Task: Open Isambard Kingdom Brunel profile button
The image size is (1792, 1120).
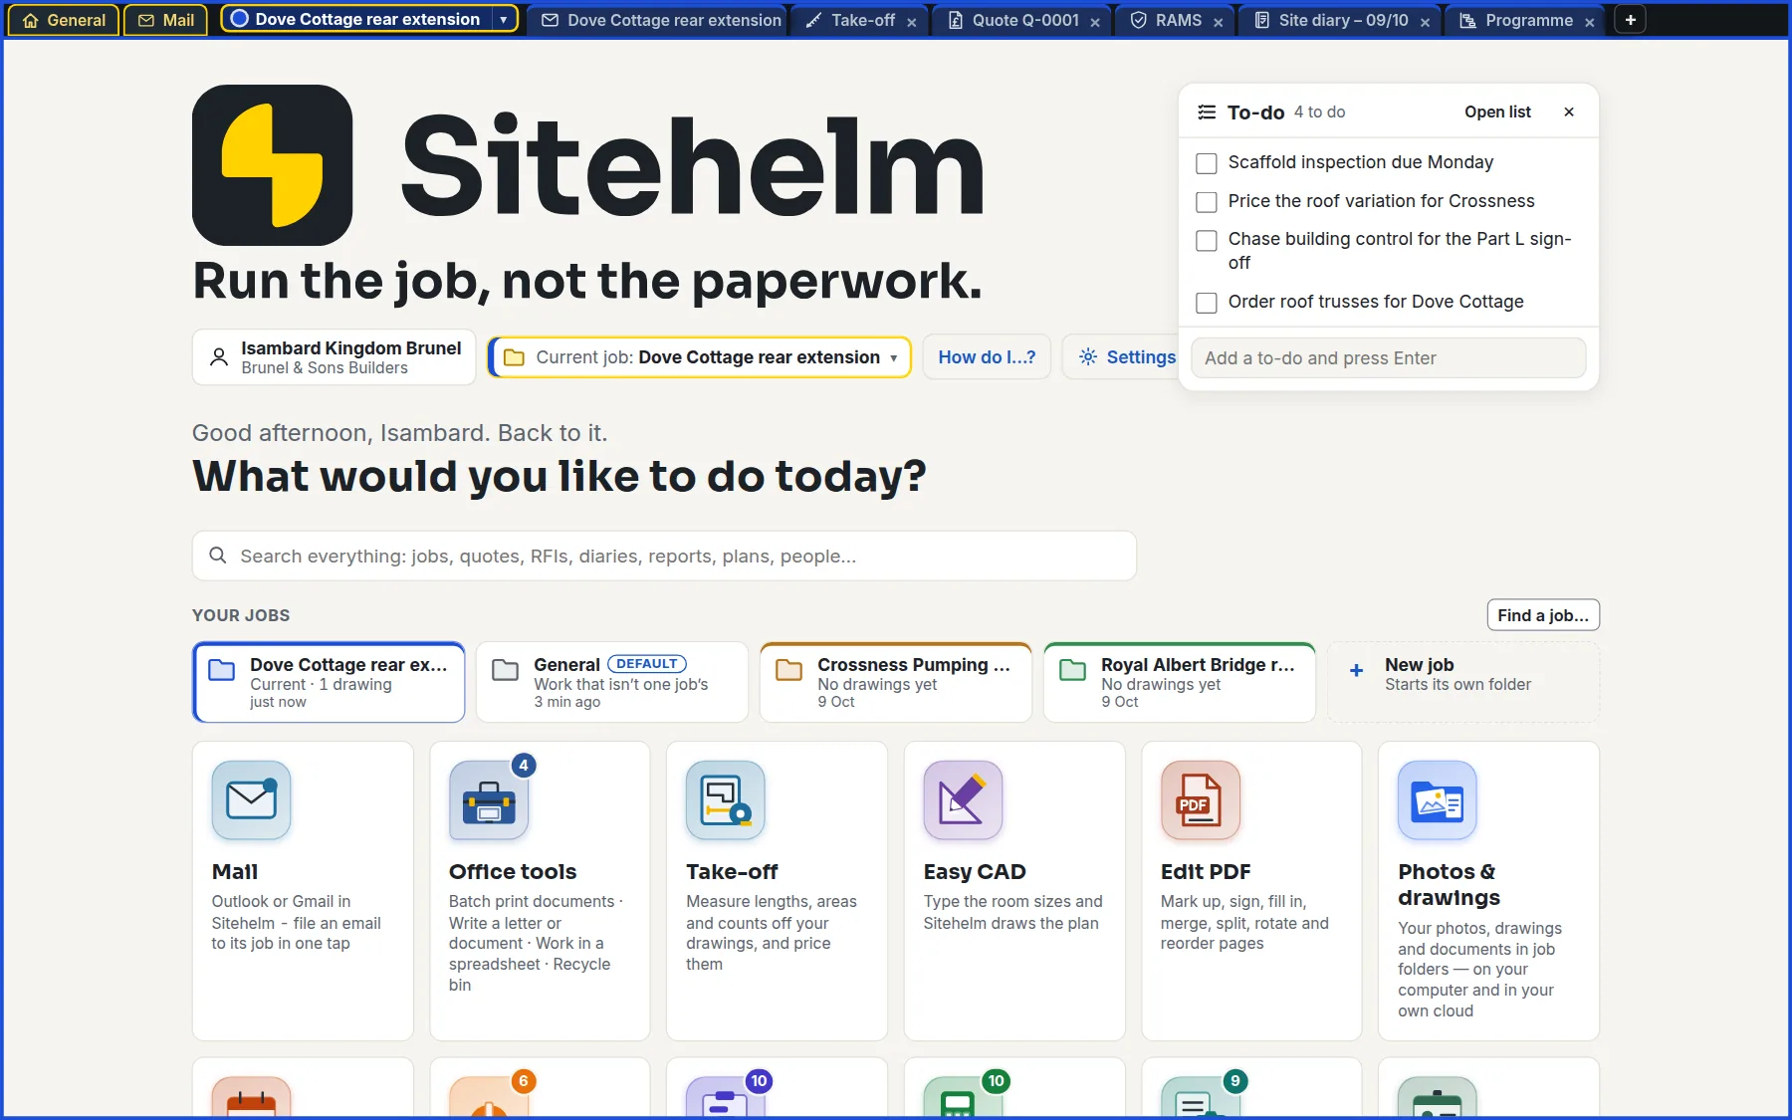Action: tap(335, 357)
